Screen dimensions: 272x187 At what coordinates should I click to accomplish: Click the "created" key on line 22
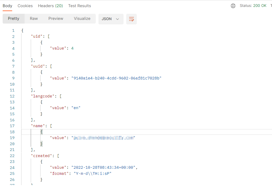pos(41,156)
